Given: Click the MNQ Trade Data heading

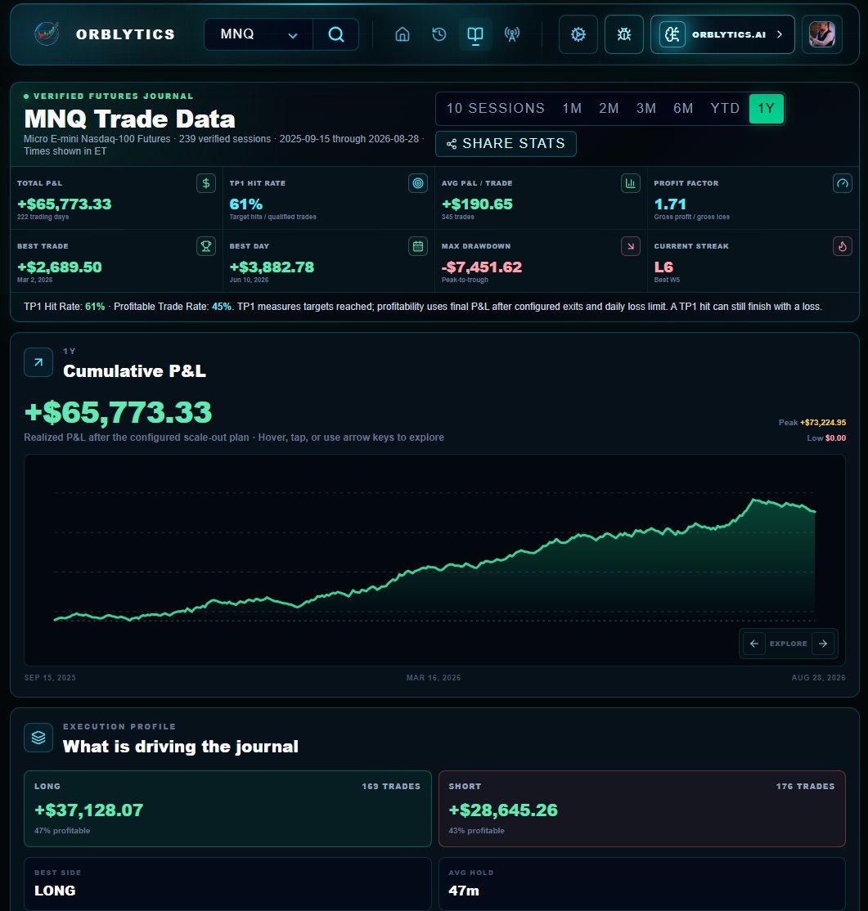Looking at the screenshot, I should [129, 119].
